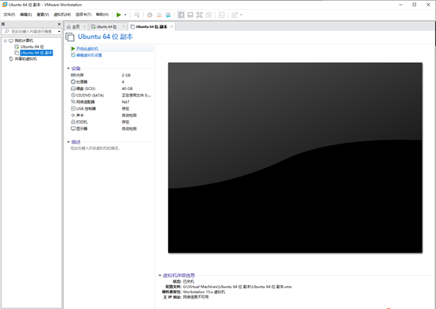
Task: Collapse the 设备 devices section
Action: (68, 68)
